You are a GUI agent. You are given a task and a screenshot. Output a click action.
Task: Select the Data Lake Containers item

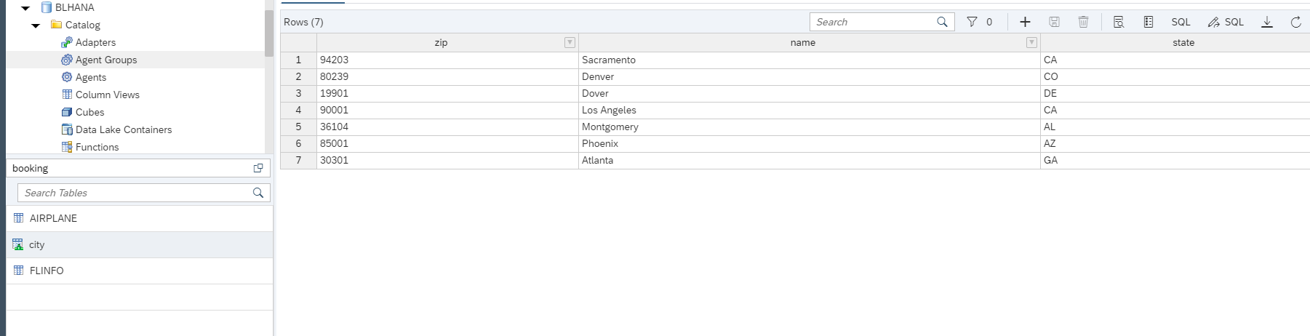tap(123, 129)
